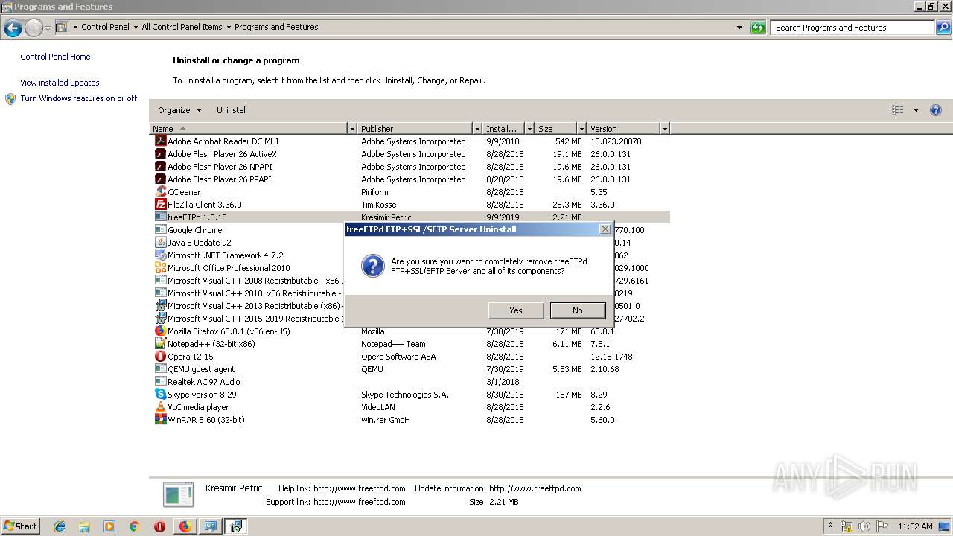Click the CCleaner program icon

click(x=160, y=191)
